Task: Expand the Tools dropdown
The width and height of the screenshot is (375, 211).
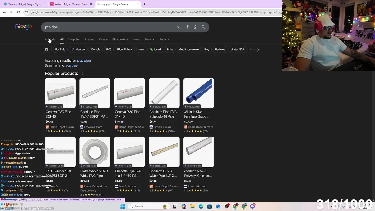Action: coord(164,40)
